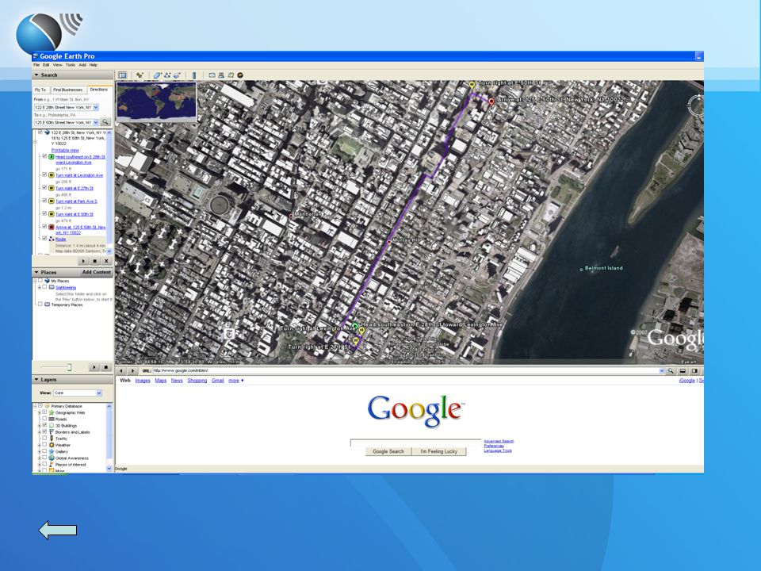The image size is (761, 571).
Task: Open the View menu
Action: coord(57,64)
